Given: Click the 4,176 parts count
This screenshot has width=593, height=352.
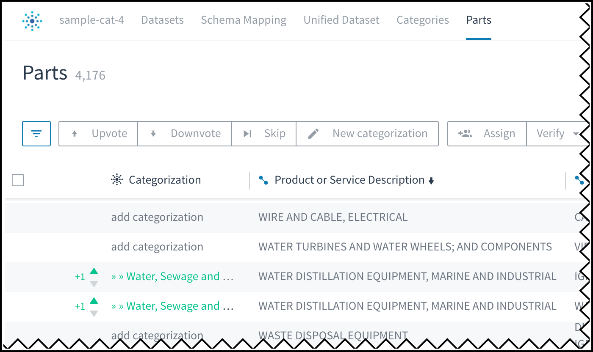Looking at the screenshot, I should pos(90,75).
